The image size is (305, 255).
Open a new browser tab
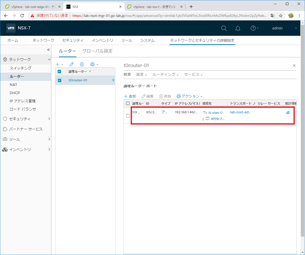(191, 7)
